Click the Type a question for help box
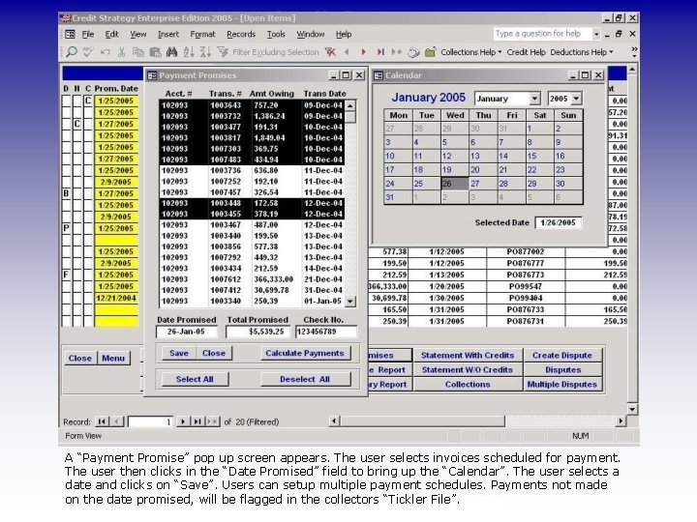The width and height of the screenshot is (697, 522). pyautogui.click(x=542, y=34)
